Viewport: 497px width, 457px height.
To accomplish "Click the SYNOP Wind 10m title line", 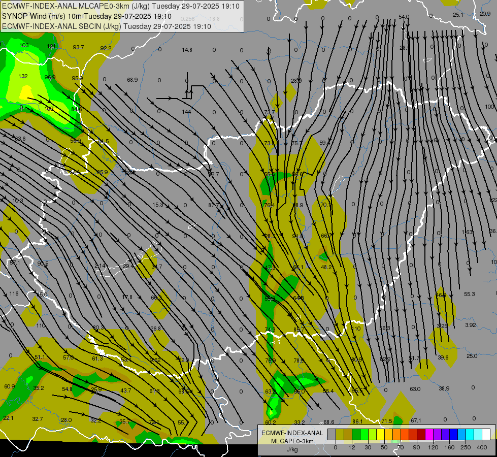I will coord(87,16).
